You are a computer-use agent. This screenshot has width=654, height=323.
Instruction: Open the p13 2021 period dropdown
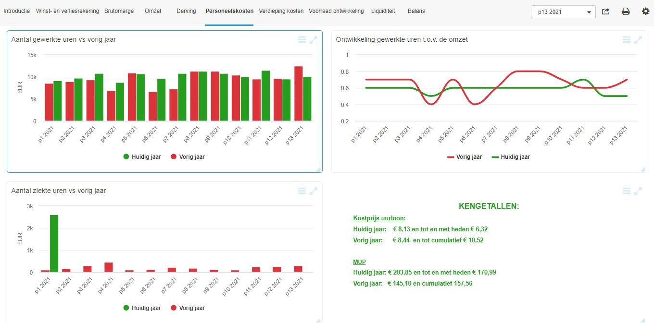(x=563, y=12)
